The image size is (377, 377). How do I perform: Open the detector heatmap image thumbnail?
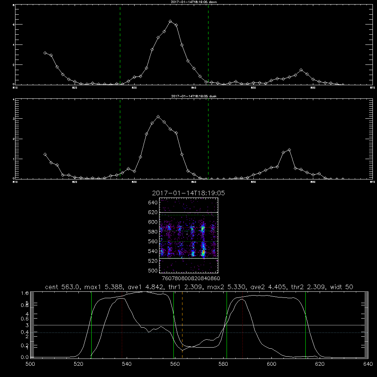pos(189,235)
